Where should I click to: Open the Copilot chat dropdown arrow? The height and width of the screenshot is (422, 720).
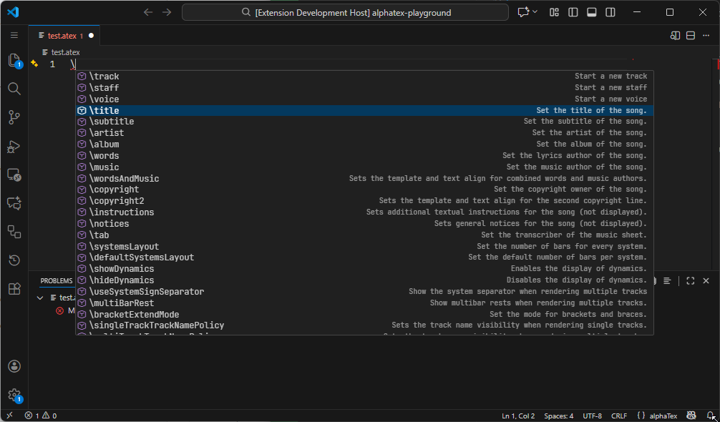coord(535,12)
